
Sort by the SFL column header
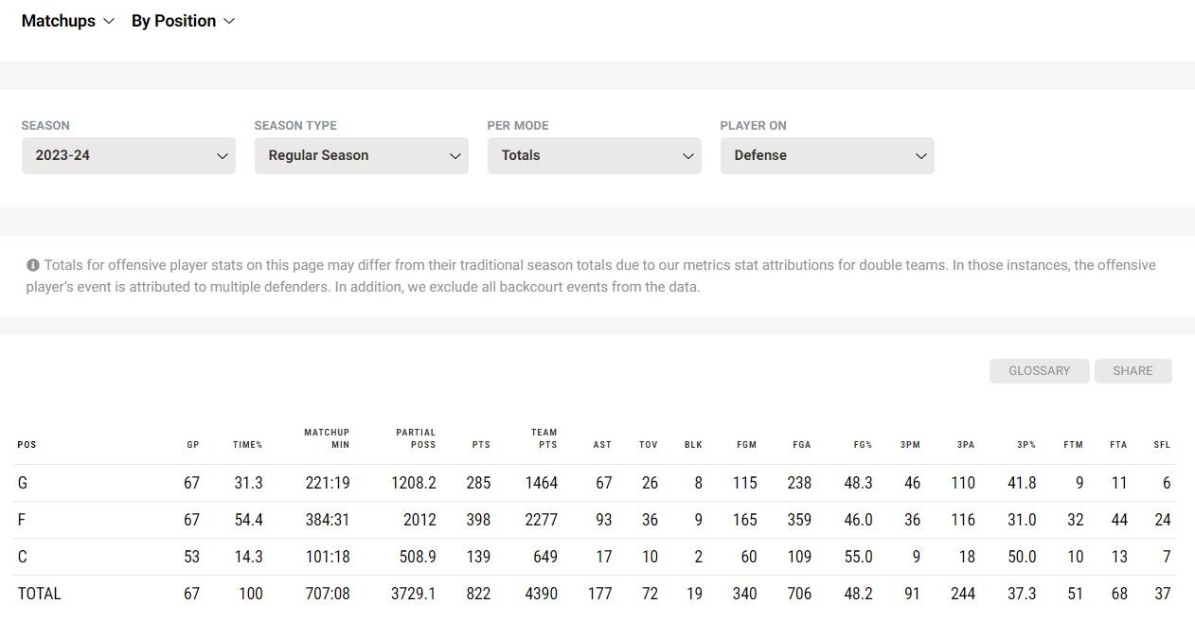click(x=1161, y=445)
